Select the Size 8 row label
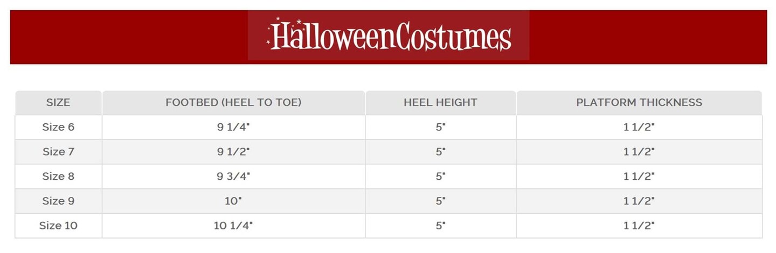 (x=58, y=177)
